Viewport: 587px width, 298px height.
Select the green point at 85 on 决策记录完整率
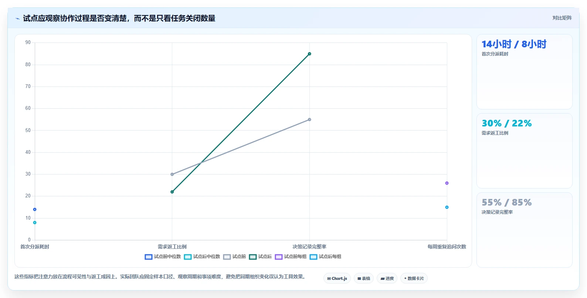(x=309, y=54)
